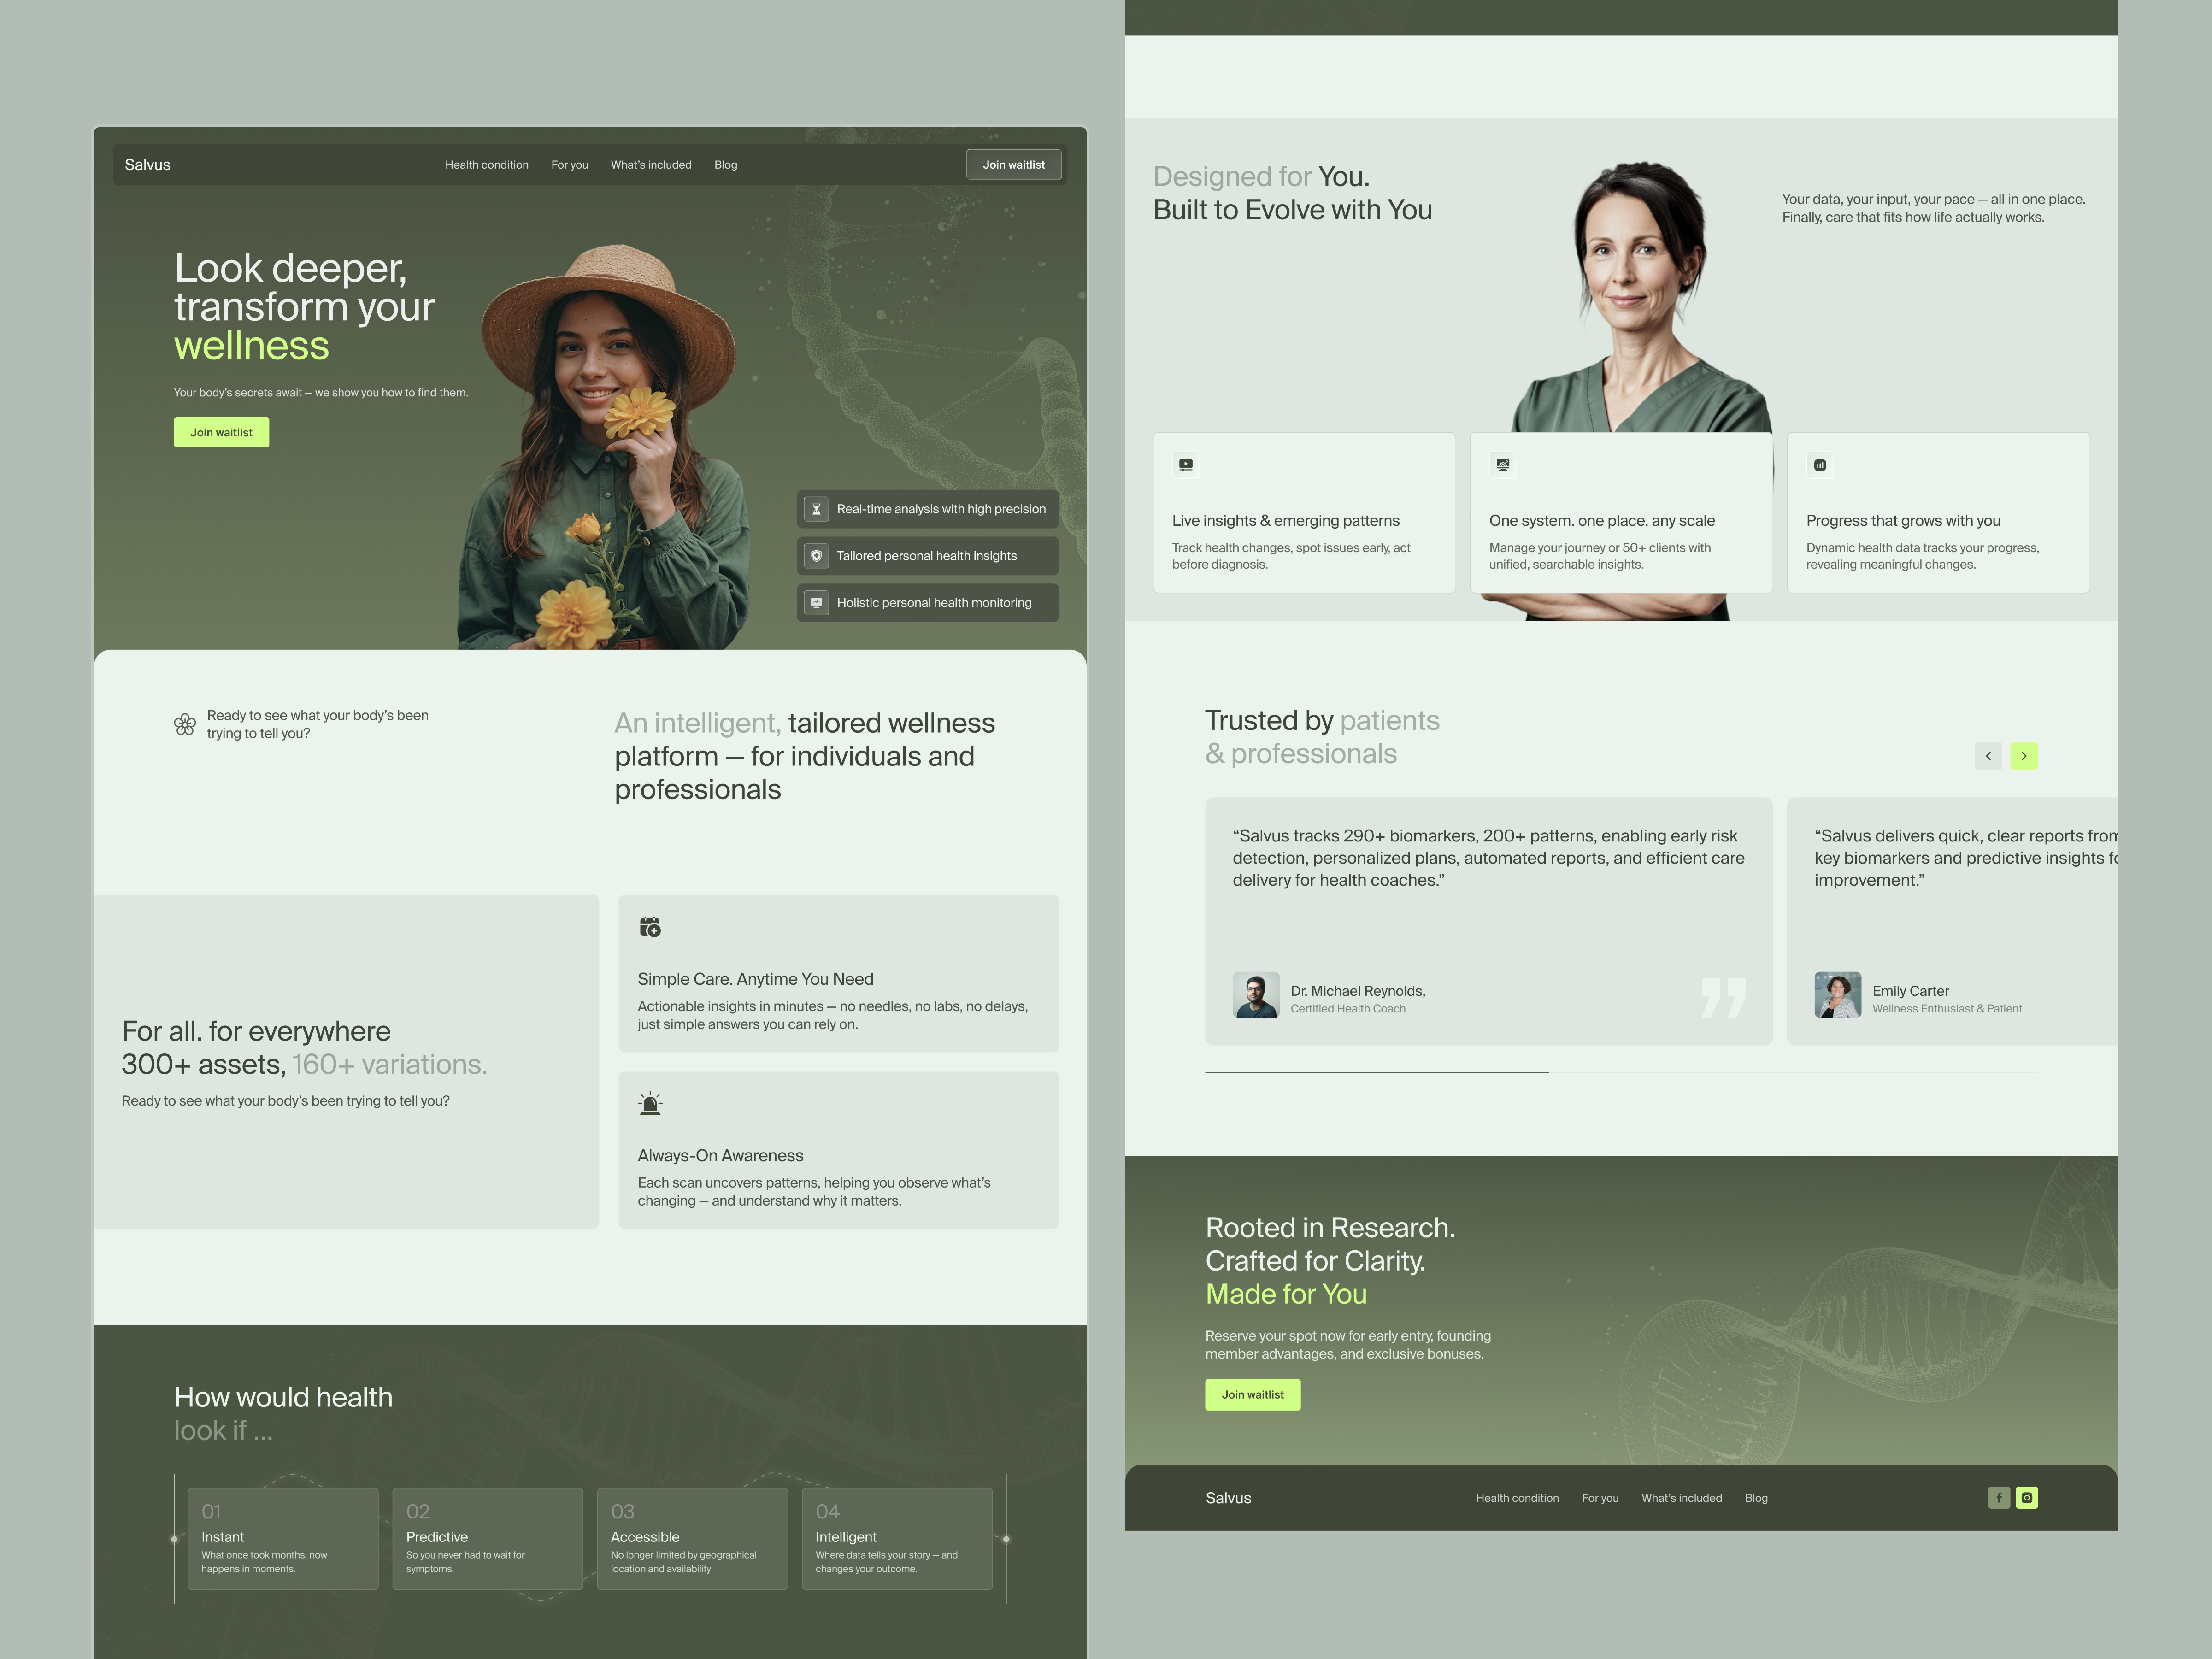
Task: Click the bar chart icon on Progress card
Action: pyautogui.click(x=1820, y=466)
